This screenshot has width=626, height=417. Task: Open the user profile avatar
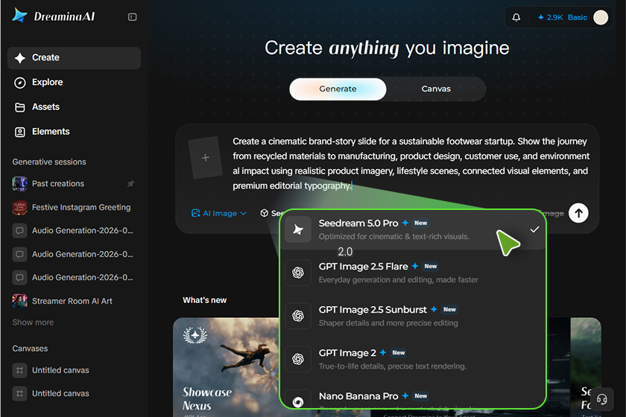pyautogui.click(x=601, y=18)
